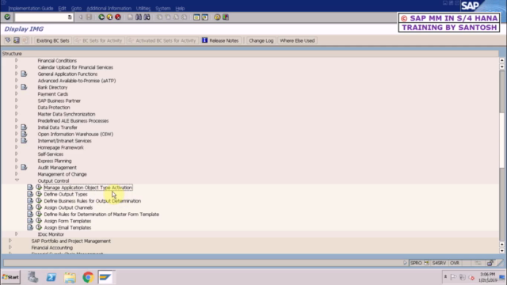Image resolution: width=507 pixels, height=285 pixels.
Task: Click the Customize Local Layout icon
Action: coord(226,17)
